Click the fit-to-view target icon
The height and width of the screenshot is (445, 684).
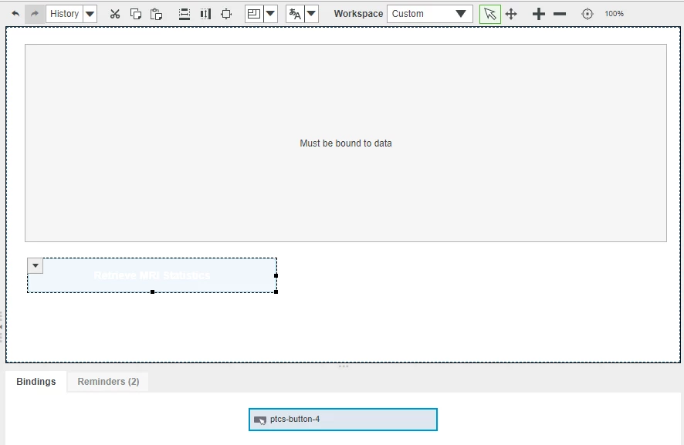tap(587, 14)
